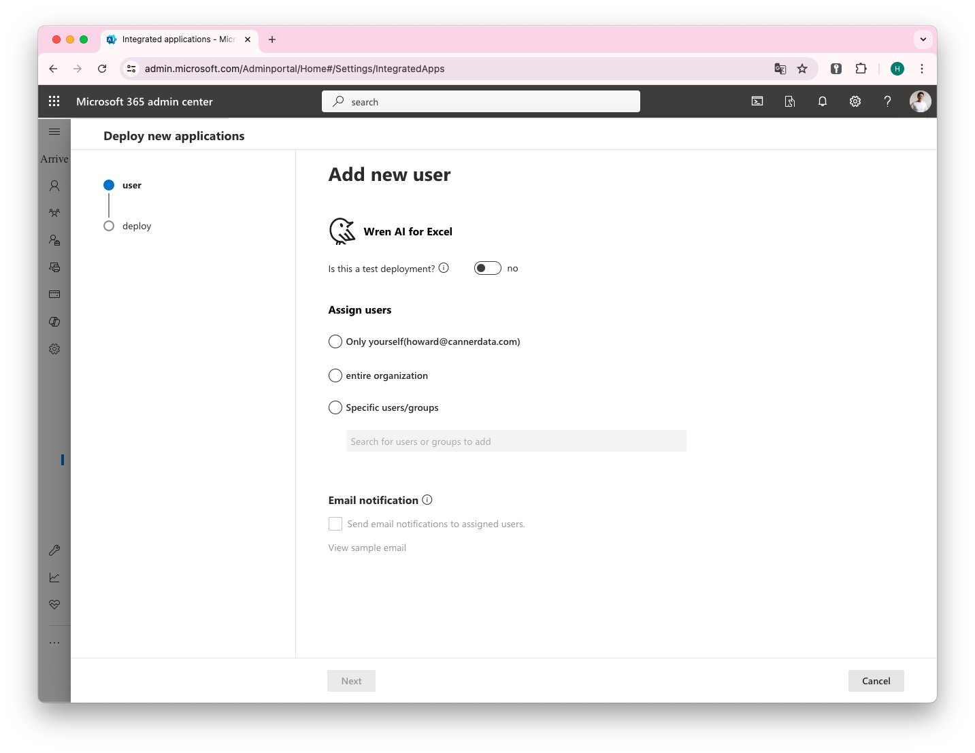This screenshot has width=975, height=753.
Task: Show info about Email notification
Action: point(427,500)
